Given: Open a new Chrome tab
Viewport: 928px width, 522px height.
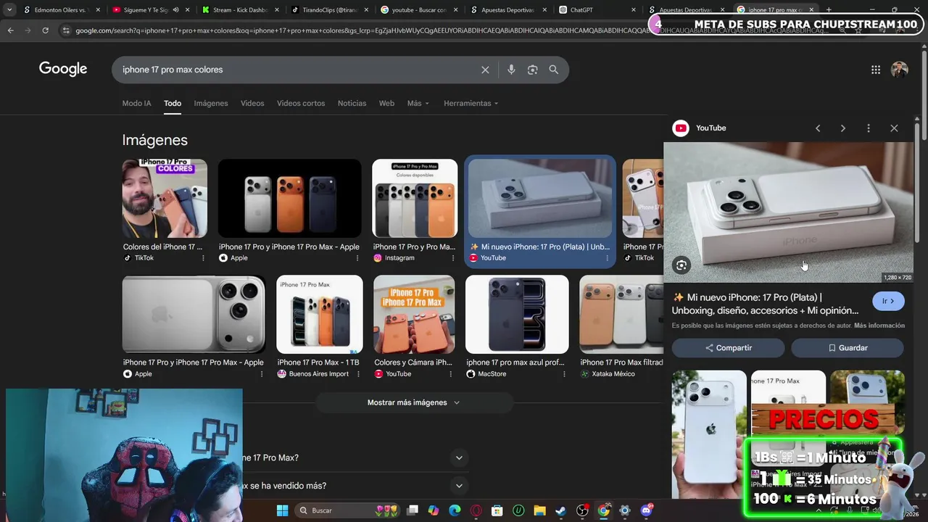Looking at the screenshot, I should coord(829,10).
